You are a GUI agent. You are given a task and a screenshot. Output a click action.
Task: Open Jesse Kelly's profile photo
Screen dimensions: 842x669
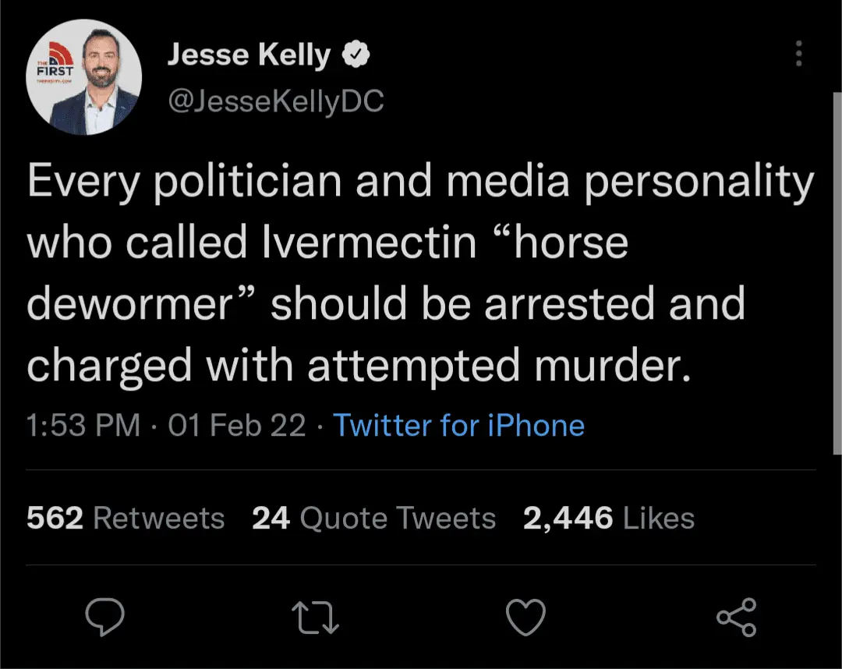tap(84, 78)
